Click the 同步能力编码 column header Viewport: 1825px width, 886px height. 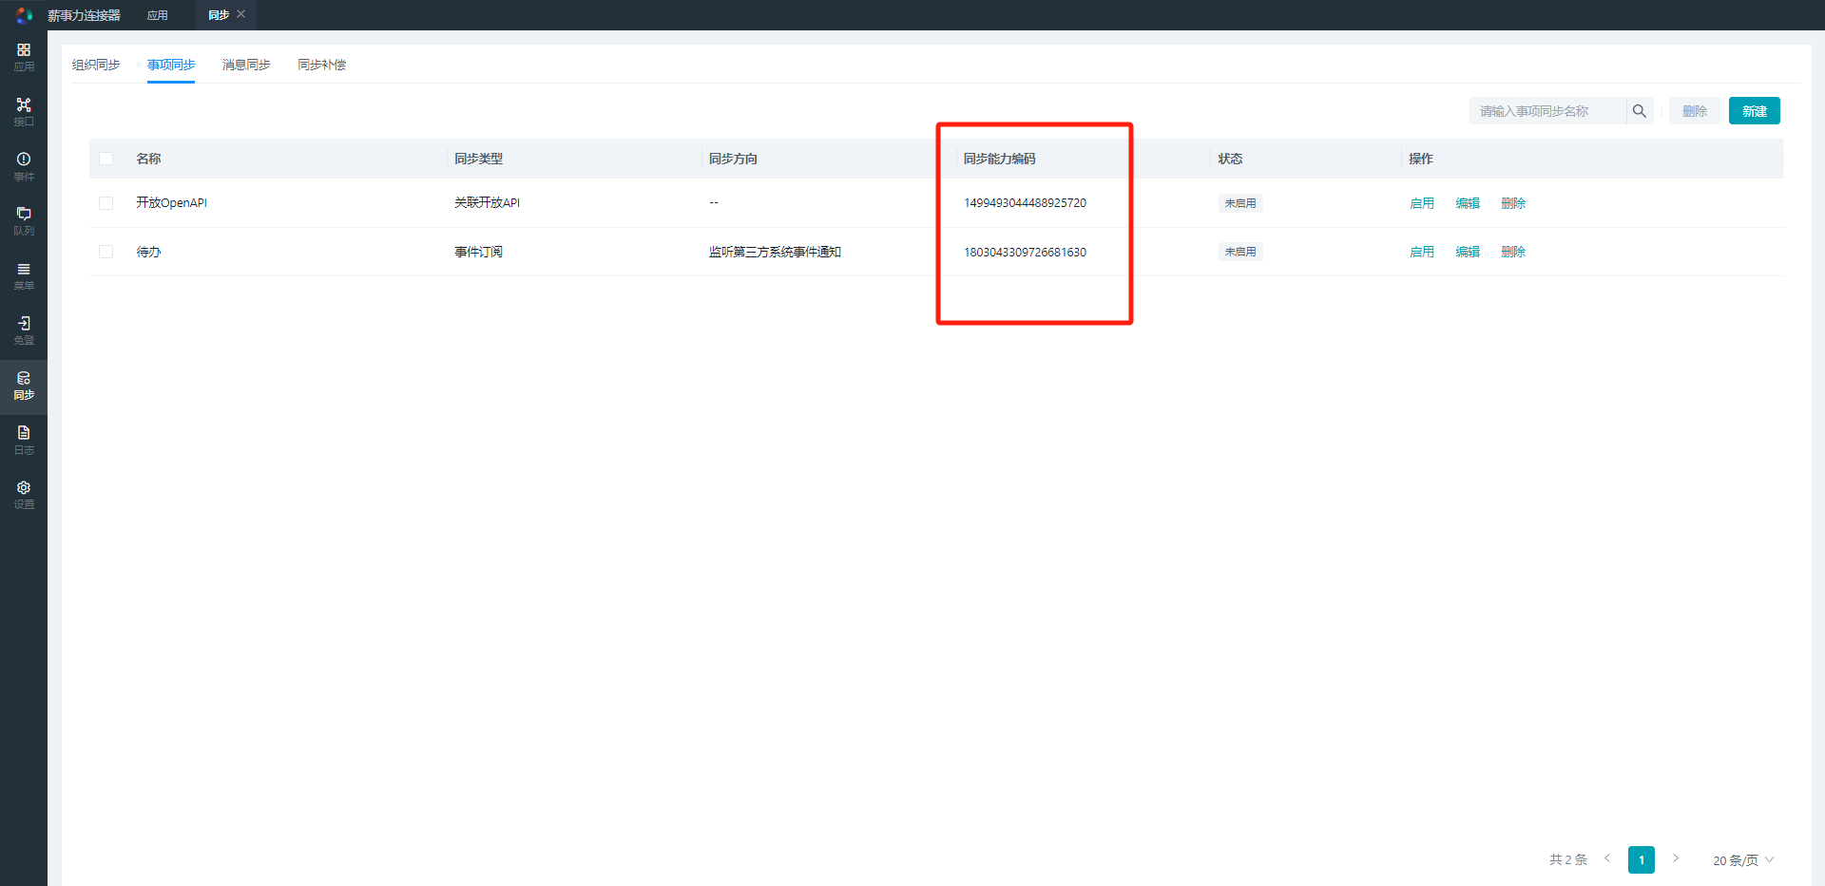tap(1000, 159)
